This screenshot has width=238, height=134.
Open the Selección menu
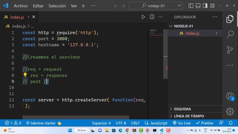(57, 6)
